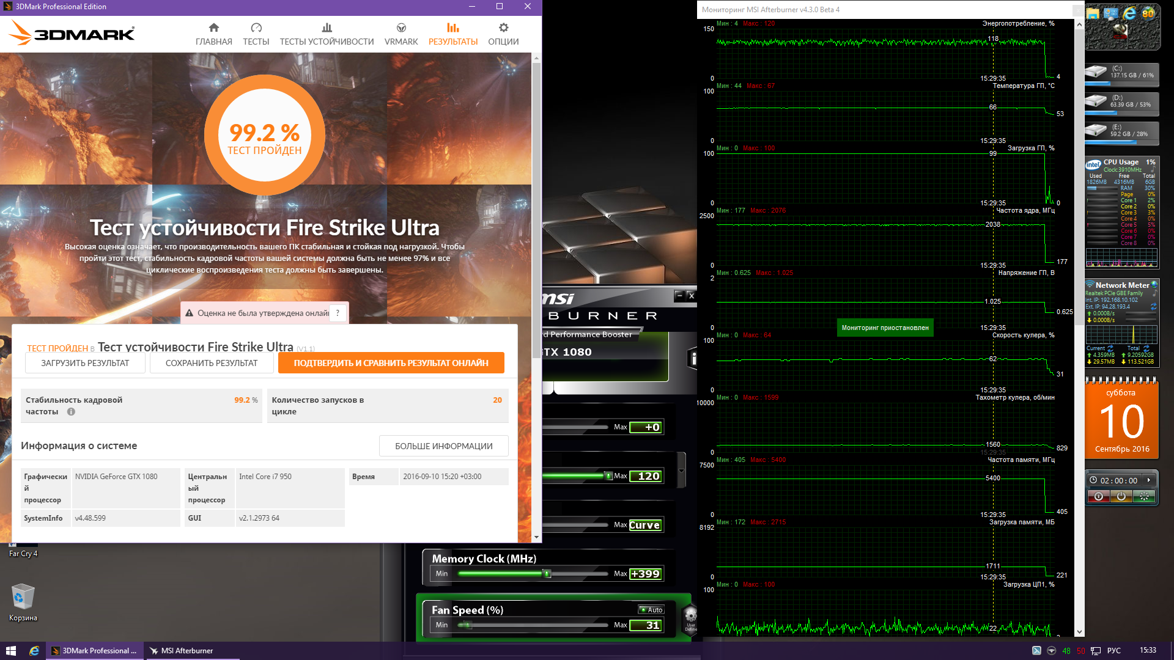Viewport: 1174px width, 660px height.
Task: Start the shutdown timer play button
Action: [1149, 480]
